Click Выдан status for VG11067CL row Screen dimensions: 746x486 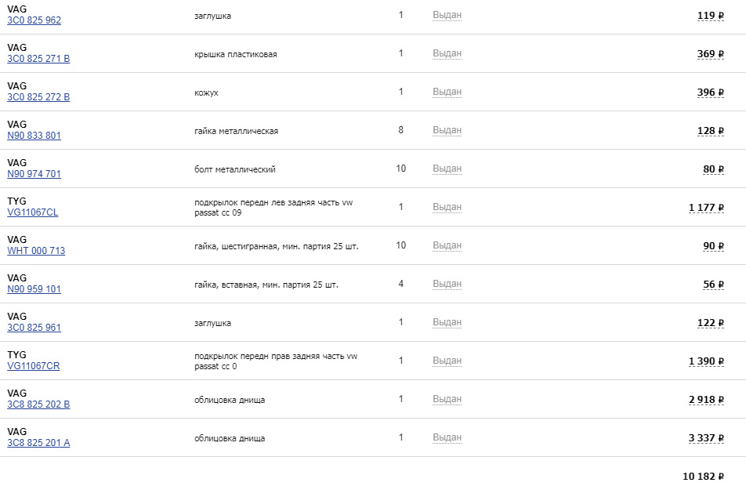pyautogui.click(x=447, y=207)
